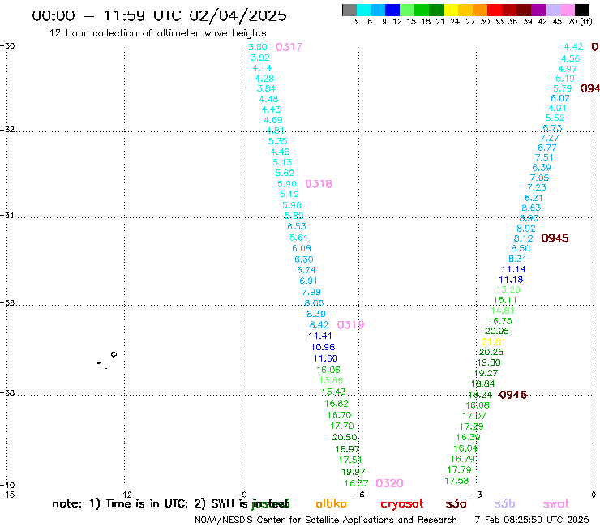This screenshot has width=600, height=527.
Task: Click the wave height value 5.79
Action: point(563,88)
